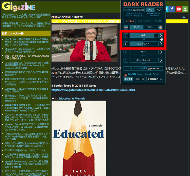Open Steamアルゴリズム変更 news item
This screenshot has width=190, height=176.
[x=27, y=137]
